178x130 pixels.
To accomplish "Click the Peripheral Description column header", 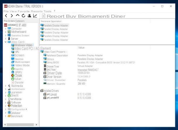I will click(x=51, y=21).
